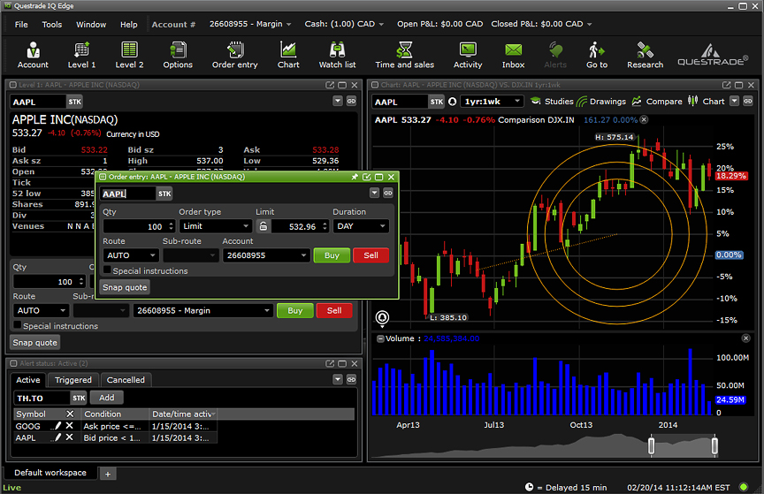Open a new Chart window

(x=288, y=55)
